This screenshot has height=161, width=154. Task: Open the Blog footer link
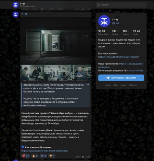tap(116, 85)
